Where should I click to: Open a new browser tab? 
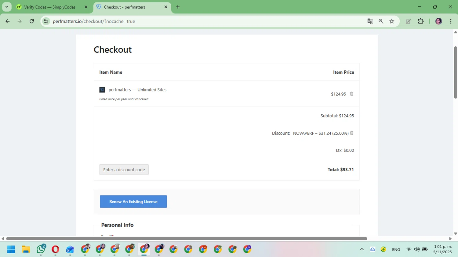[x=178, y=7]
